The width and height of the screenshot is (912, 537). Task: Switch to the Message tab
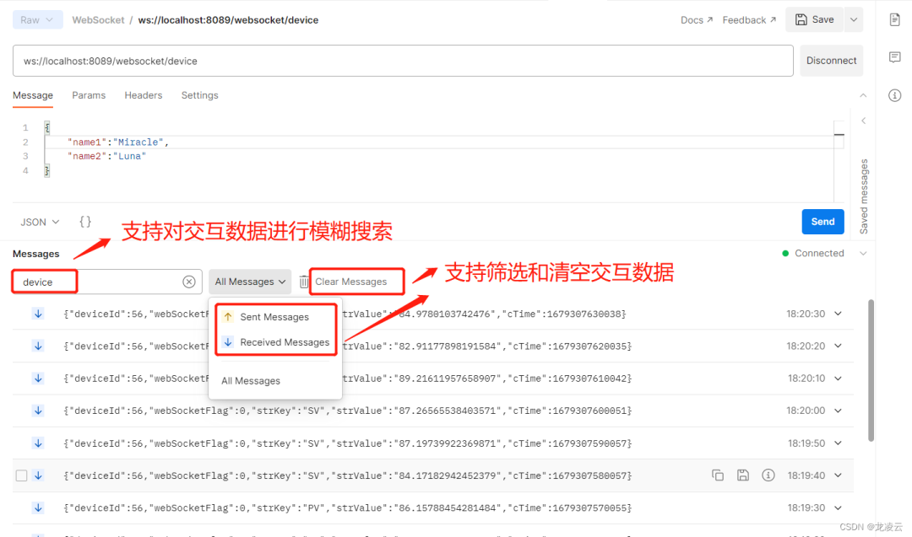click(x=33, y=95)
